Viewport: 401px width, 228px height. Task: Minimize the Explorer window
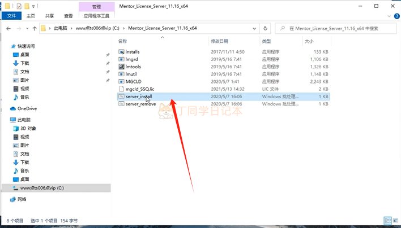(360, 6)
